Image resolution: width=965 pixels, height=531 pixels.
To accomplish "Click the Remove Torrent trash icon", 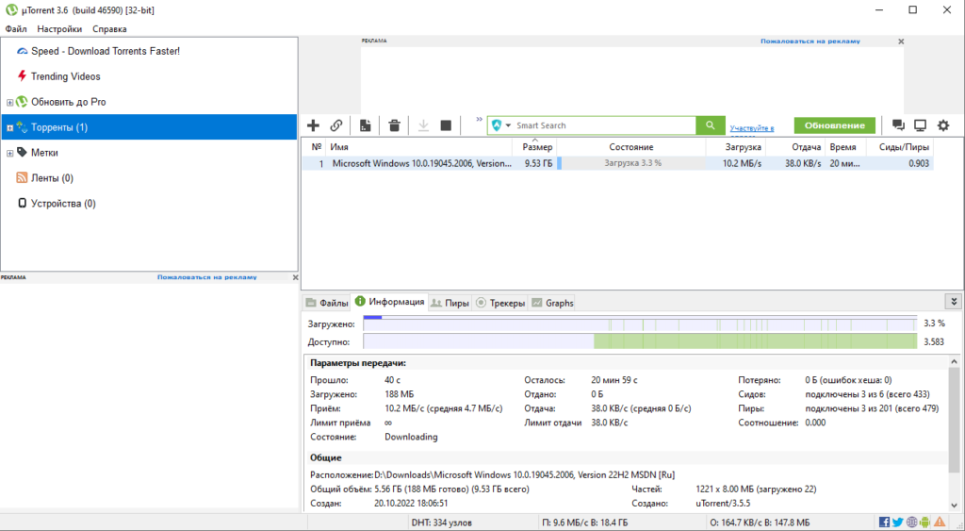I will (x=395, y=125).
